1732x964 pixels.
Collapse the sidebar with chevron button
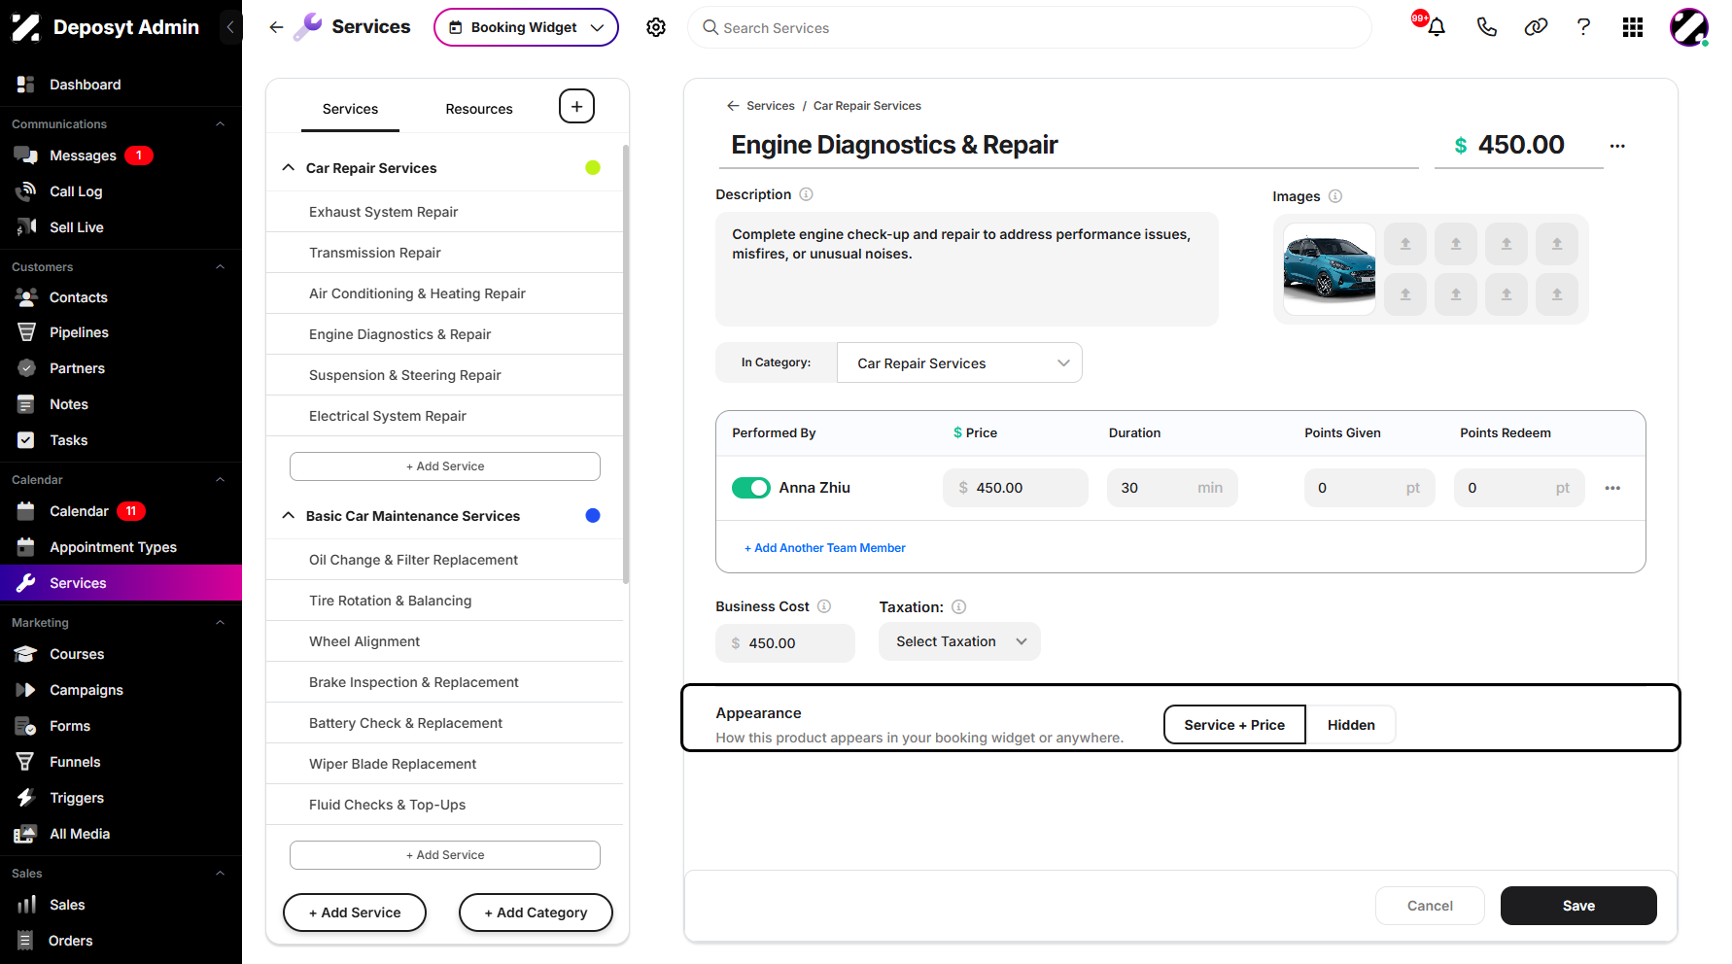(230, 27)
